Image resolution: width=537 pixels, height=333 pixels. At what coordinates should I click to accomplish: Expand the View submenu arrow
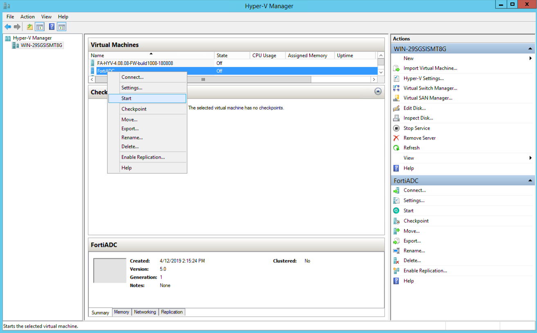point(530,158)
